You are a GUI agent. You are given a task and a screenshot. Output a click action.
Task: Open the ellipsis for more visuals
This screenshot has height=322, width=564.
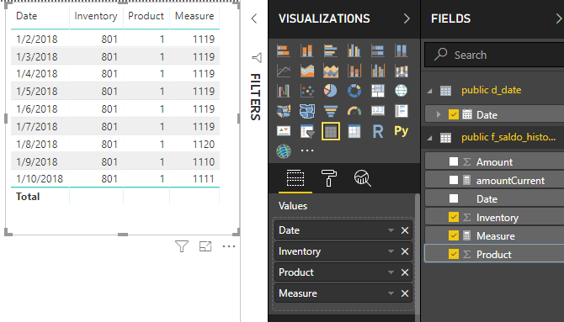pos(306,151)
